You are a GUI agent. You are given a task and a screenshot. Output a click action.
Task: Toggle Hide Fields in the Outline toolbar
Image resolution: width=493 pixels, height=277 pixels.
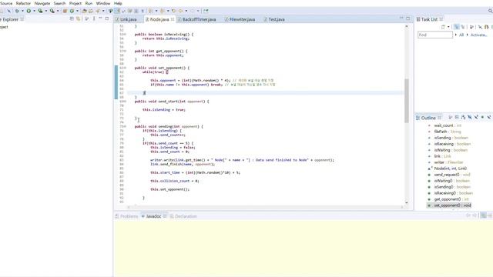pos(470,117)
